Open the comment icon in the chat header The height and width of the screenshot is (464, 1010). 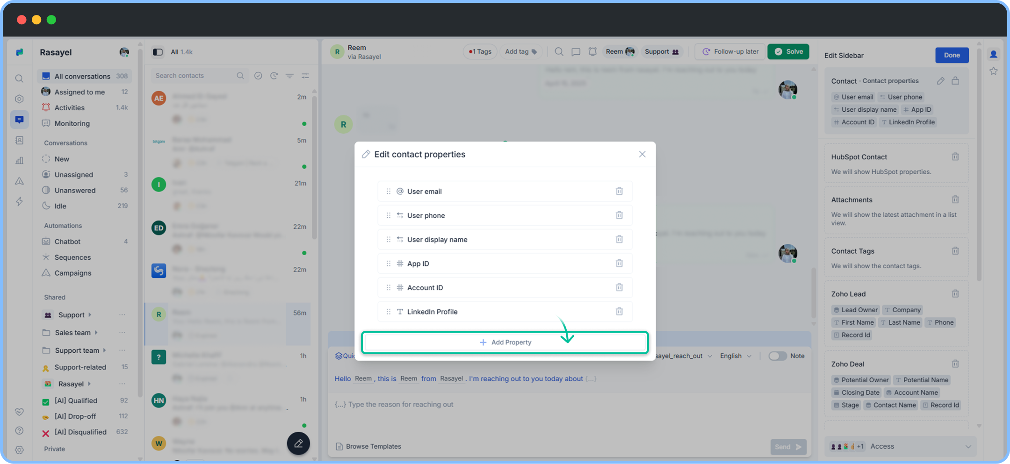click(576, 51)
